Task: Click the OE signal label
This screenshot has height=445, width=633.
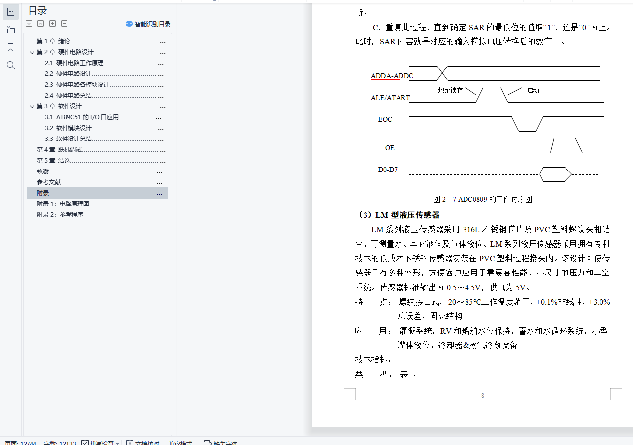Action: (x=390, y=148)
